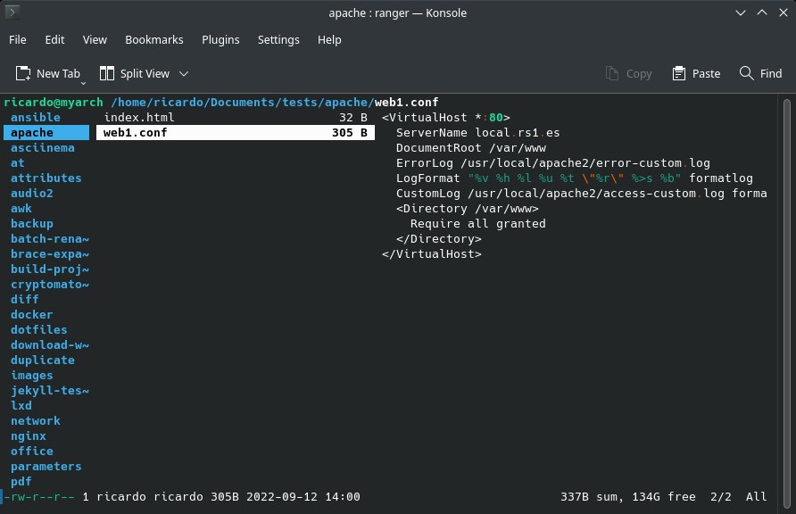The width and height of the screenshot is (796, 514).
Task: Close the Konsole window
Action: 784,12
